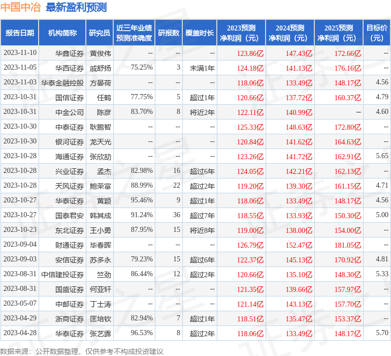Click the 未满1年 coverage cell
391x356 pixels.
202,68
